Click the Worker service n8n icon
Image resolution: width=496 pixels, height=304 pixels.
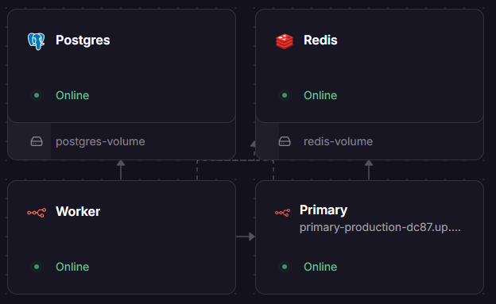point(37,213)
